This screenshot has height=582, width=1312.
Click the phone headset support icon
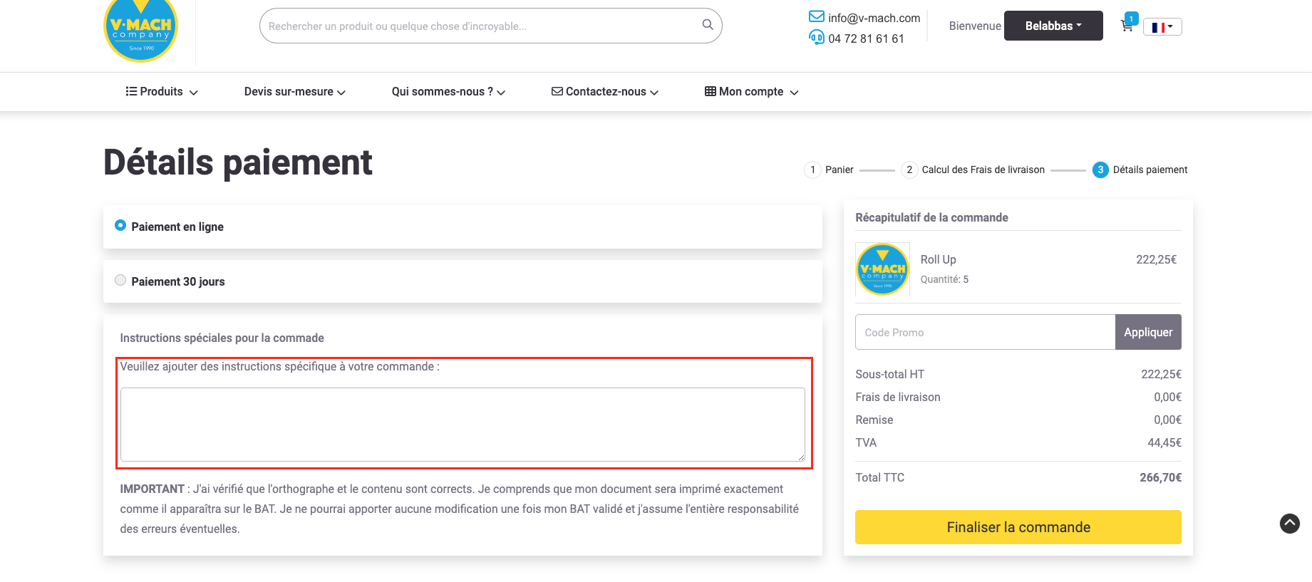(816, 38)
